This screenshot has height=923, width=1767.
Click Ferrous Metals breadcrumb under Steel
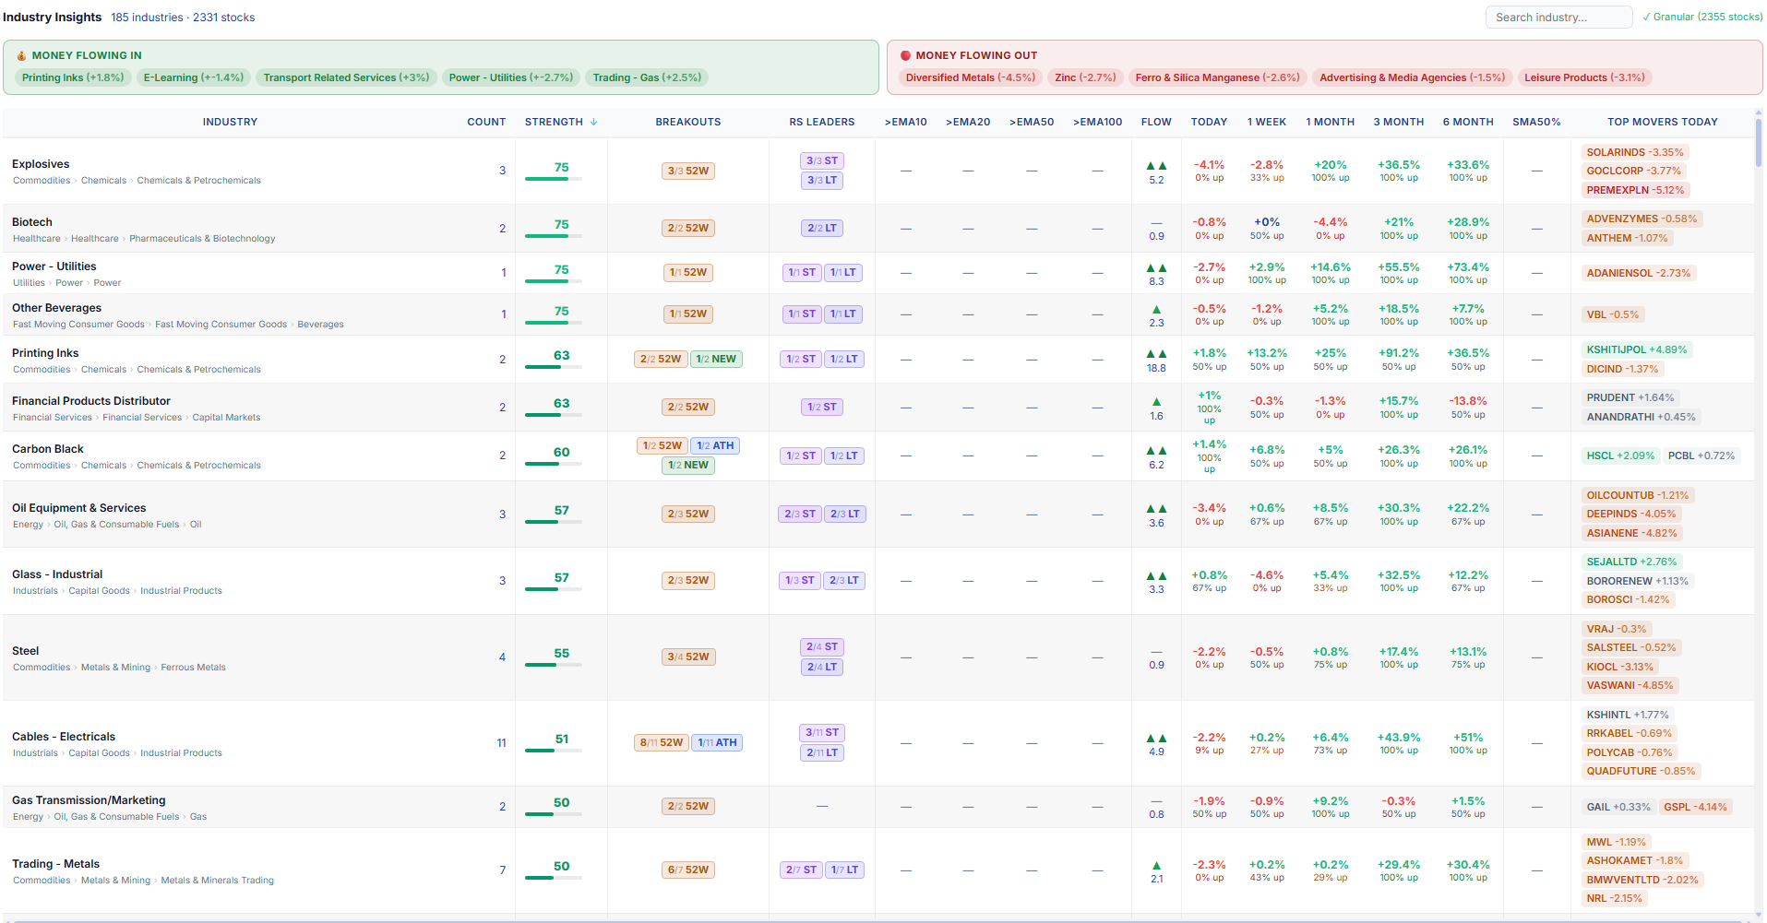tap(193, 668)
